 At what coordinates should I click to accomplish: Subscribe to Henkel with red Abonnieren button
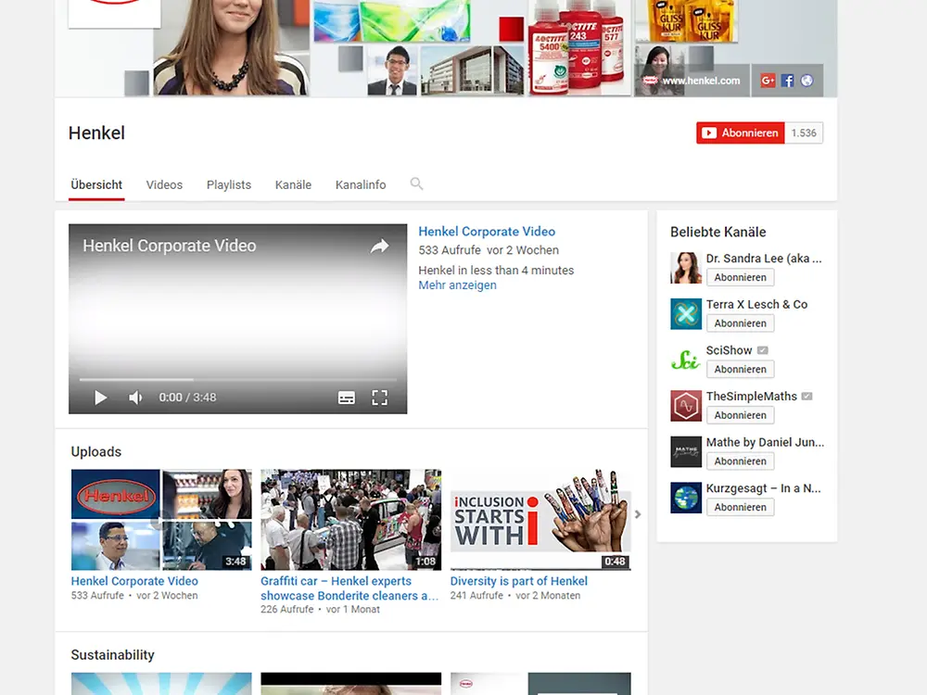tap(740, 133)
